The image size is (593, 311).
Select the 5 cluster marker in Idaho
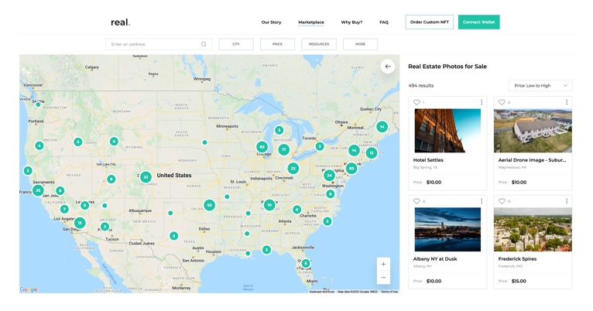pos(77,142)
